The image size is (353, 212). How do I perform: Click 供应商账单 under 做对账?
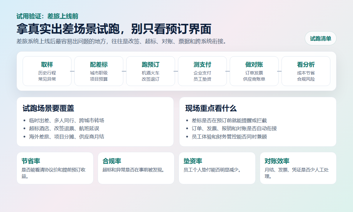click(x=254, y=79)
